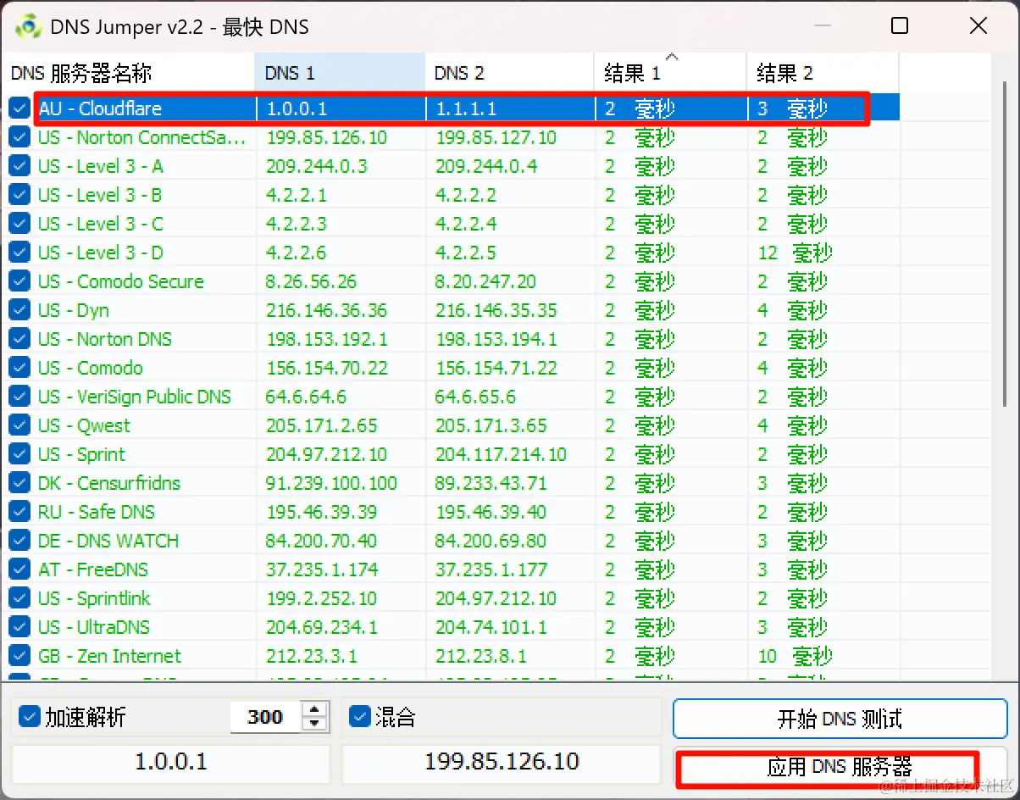Select the US - Qwest row
This screenshot has width=1020, height=800.
pyautogui.click(x=496, y=425)
